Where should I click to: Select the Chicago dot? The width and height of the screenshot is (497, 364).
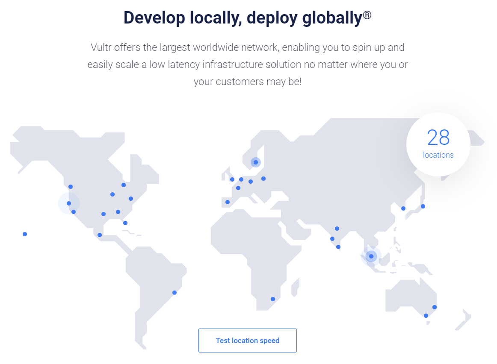[112, 194]
